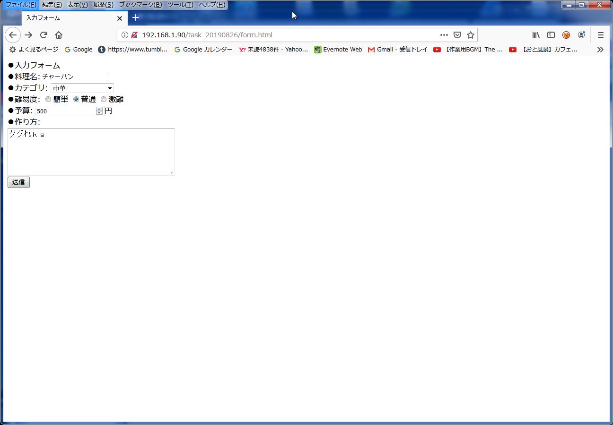Image resolution: width=613 pixels, height=425 pixels.
Task: Decrease 予算 with the down spinner
Action: pos(99,113)
